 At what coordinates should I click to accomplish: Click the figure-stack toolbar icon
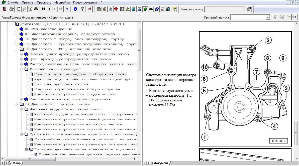pos(111,9)
